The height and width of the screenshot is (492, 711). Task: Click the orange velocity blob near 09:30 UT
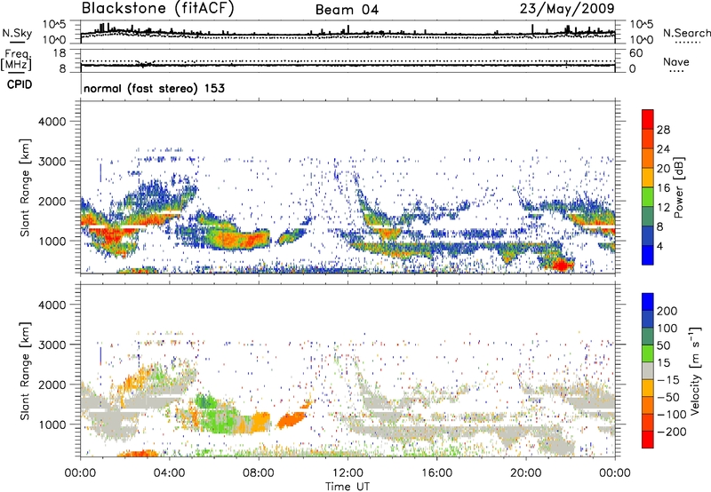pyautogui.click(x=292, y=419)
